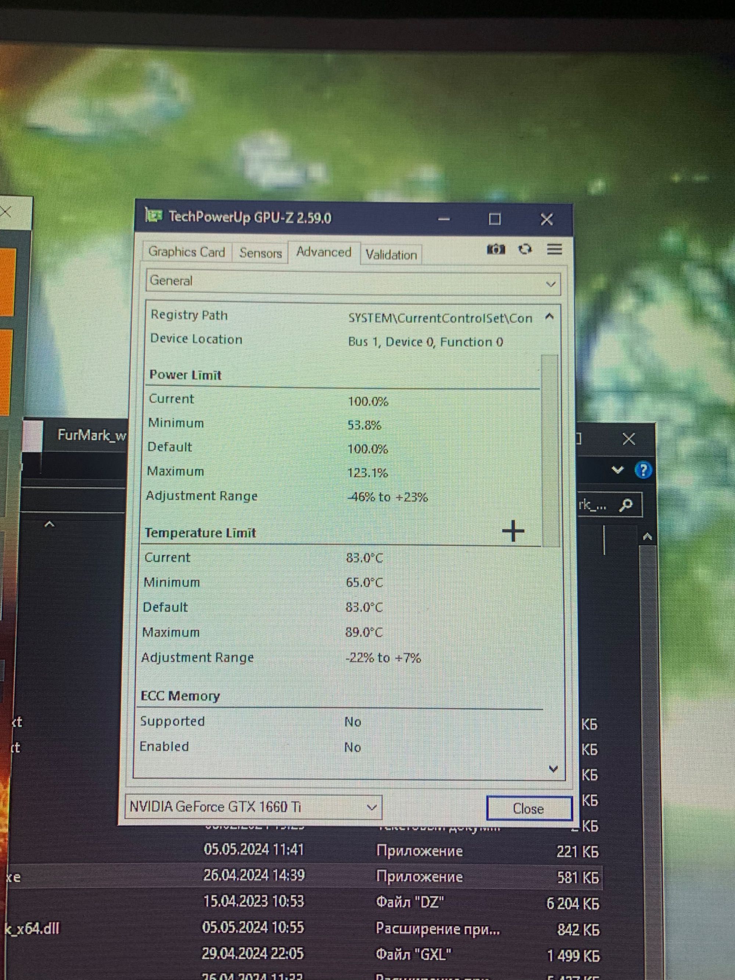The width and height of the screenshot is (735, 980).
Task: Click the ECC Memory section heading
Action: [180, 696]
